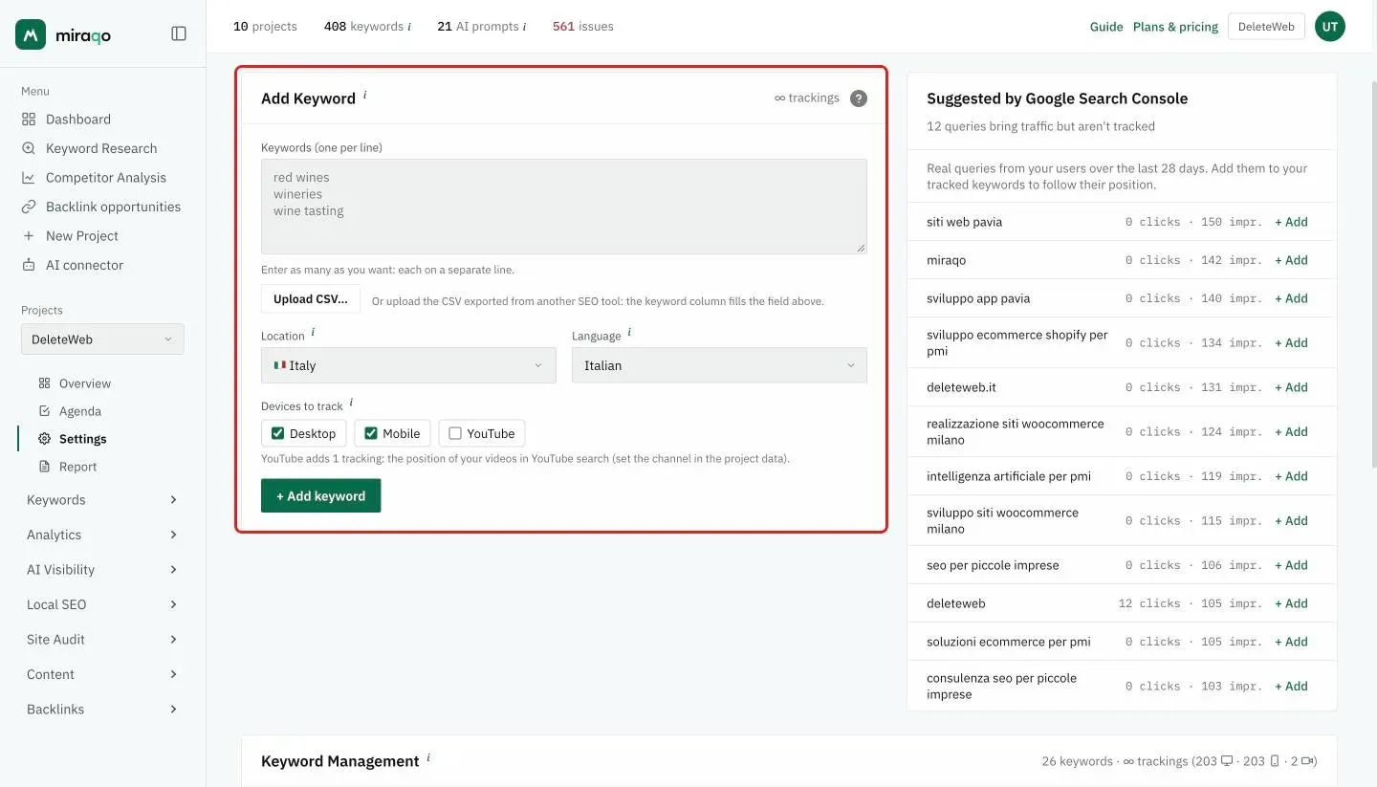Uncheck the Desktop device checkbox
Image resolution: width=1377 pixels, height=787 pixels.
pyautogui.click(x=278, y=433)
